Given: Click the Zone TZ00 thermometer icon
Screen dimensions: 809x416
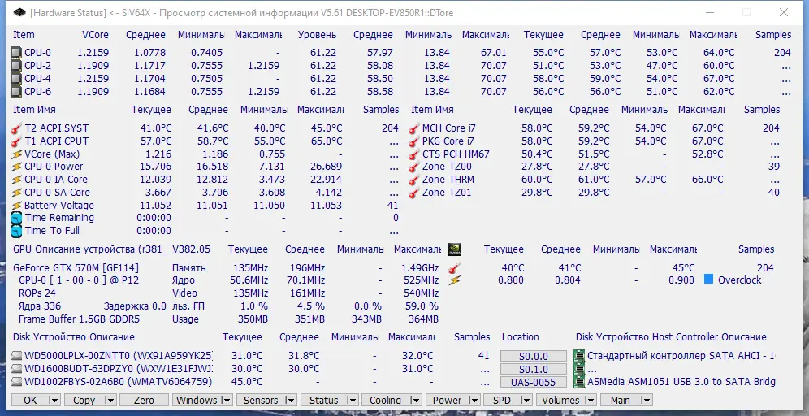Looking at the screenshot, I should coord(413,167).
